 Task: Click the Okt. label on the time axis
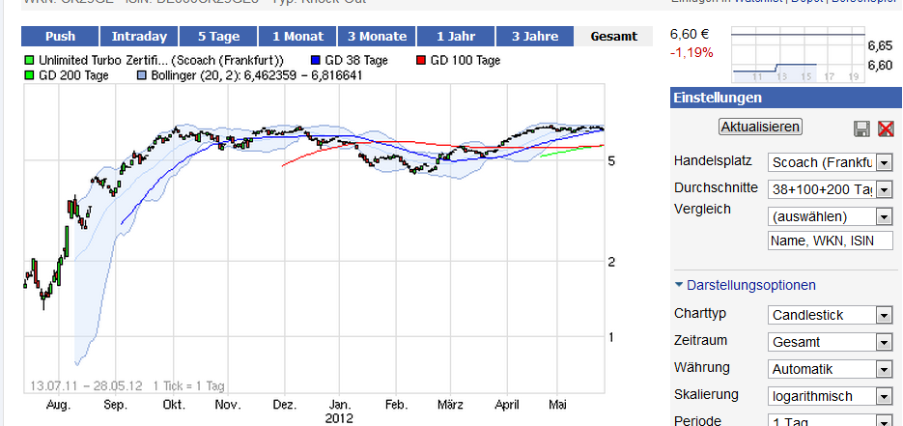click(174, 405)
